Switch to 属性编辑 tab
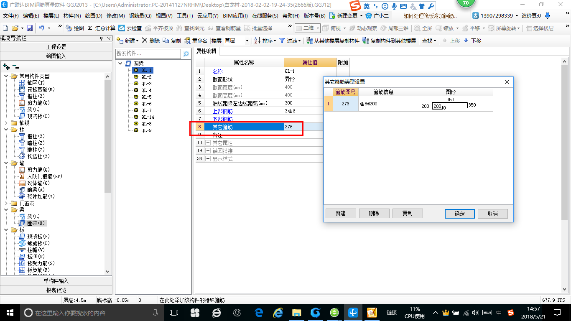 [206, 51]
